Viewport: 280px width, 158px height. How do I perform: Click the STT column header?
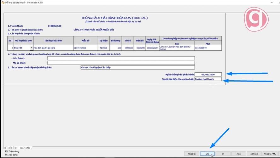pyautogui.click(x=10, y=41)
